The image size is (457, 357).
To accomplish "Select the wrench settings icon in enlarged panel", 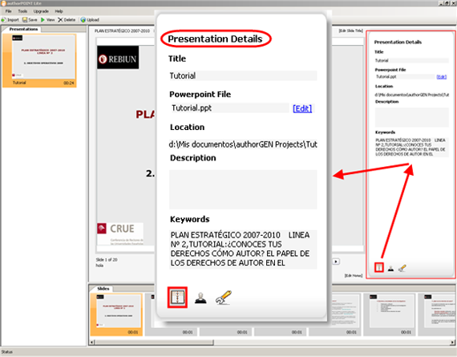I will [223, 298].
